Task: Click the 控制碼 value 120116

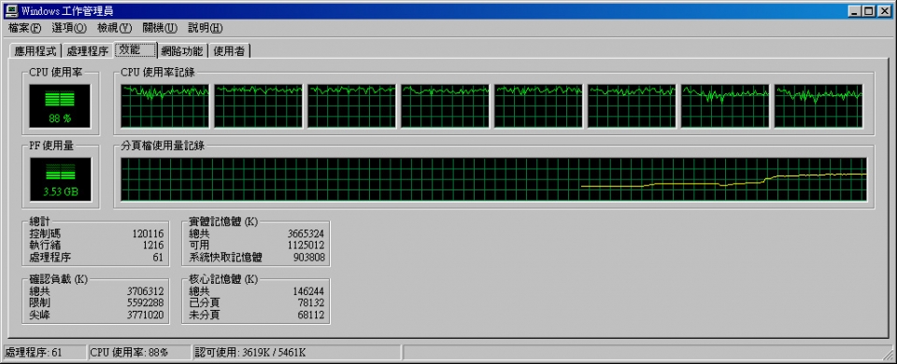Action: pyautogui.click(x=149, y=233)
